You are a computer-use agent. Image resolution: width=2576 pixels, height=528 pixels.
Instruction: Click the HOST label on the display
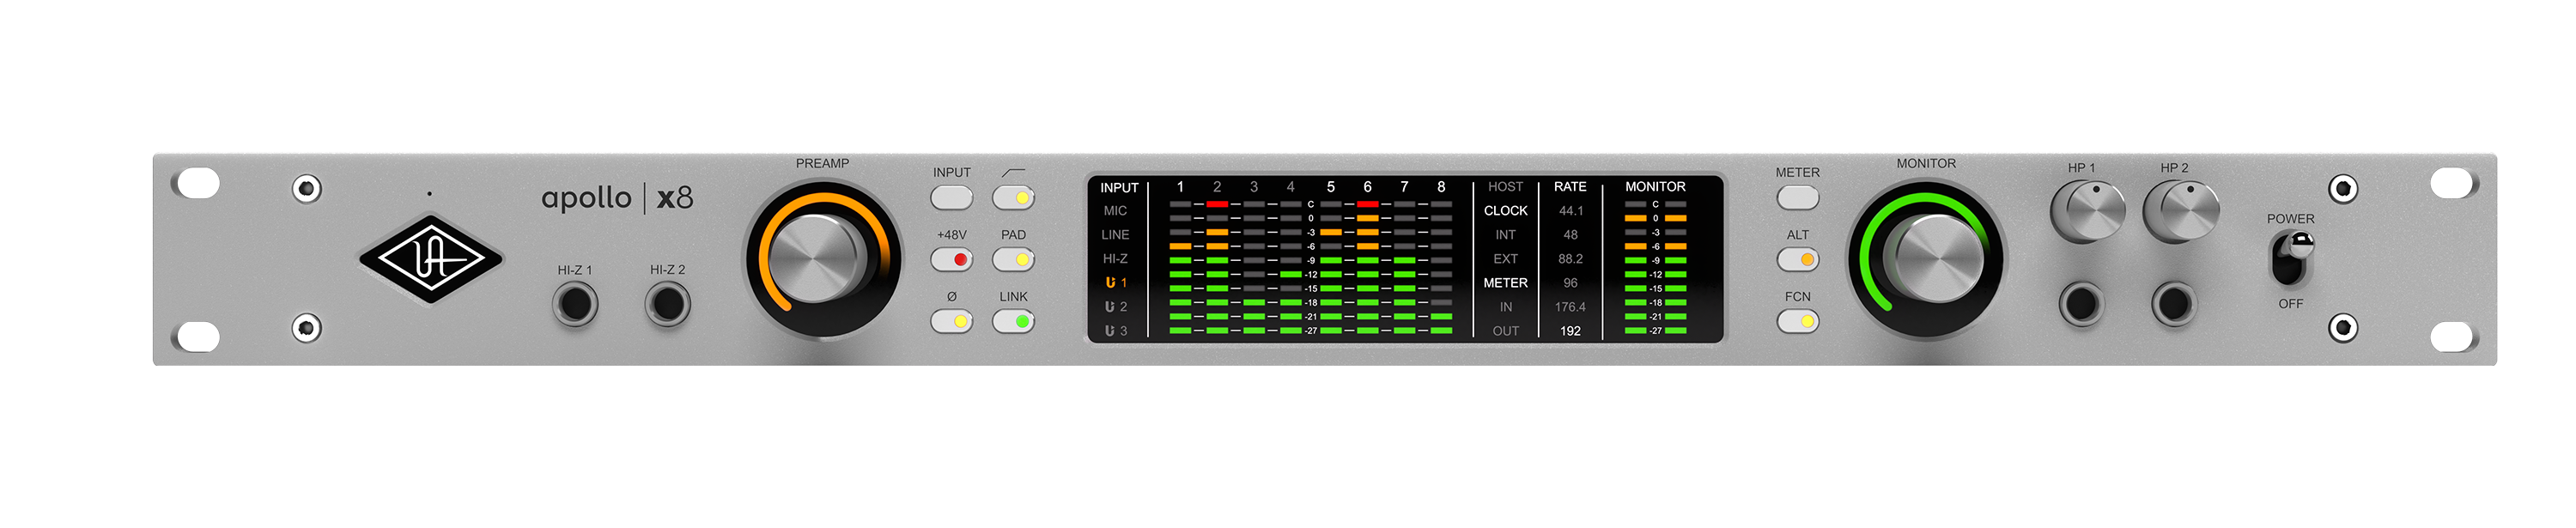[1505, 187]
